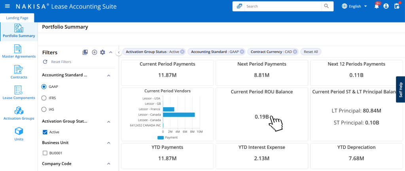Click the Lessor - Canada payment bar
The height and width of the screenshot is (171, 405).
point(179,115)
